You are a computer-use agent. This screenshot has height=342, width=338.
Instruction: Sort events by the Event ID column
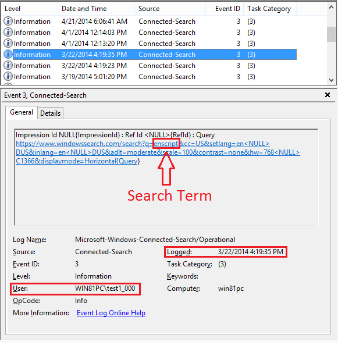click(x=225, y=9)
